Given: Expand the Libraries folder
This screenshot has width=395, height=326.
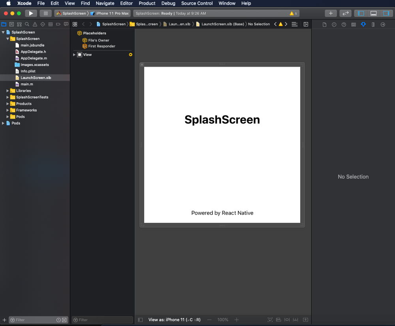Looking at the screenshot, I should 8,91.
